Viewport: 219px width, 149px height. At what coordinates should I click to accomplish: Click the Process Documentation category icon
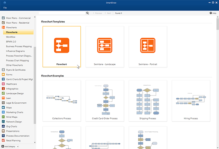(3, 136)
